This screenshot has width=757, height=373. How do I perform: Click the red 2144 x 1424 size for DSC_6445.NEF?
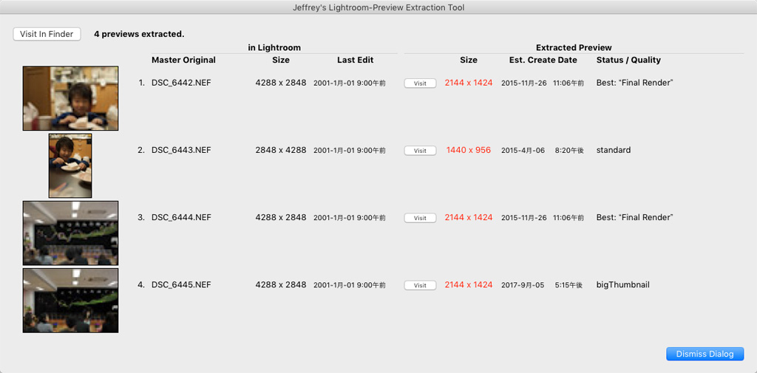468,284
